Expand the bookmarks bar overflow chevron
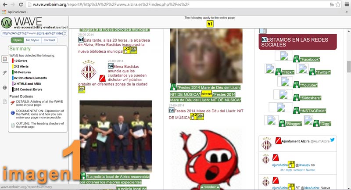 [347, 12]
